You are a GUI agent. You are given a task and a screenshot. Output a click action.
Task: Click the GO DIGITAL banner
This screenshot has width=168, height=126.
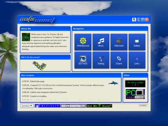pos(73,106)
